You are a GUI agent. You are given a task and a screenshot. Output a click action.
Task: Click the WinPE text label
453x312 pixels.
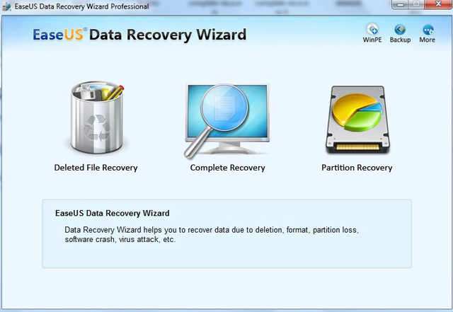point(372,40)
